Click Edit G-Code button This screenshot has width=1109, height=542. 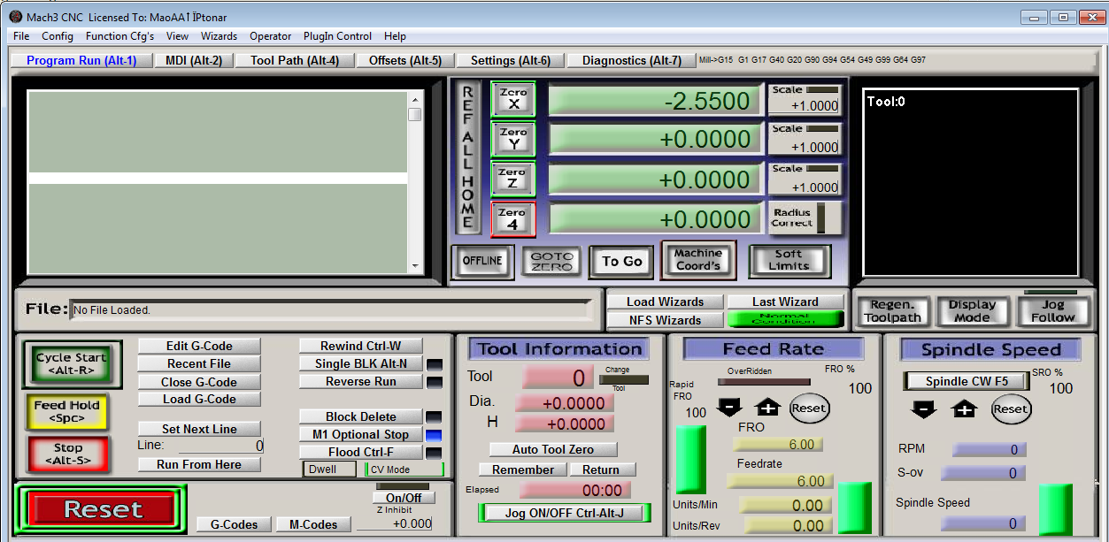tap(199, 346)
